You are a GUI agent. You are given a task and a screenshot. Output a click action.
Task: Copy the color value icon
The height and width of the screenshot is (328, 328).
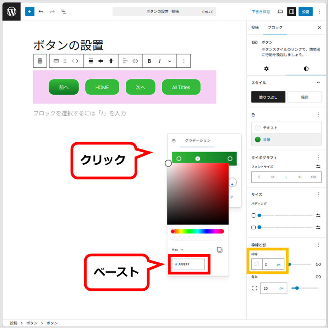pos(219,250)
